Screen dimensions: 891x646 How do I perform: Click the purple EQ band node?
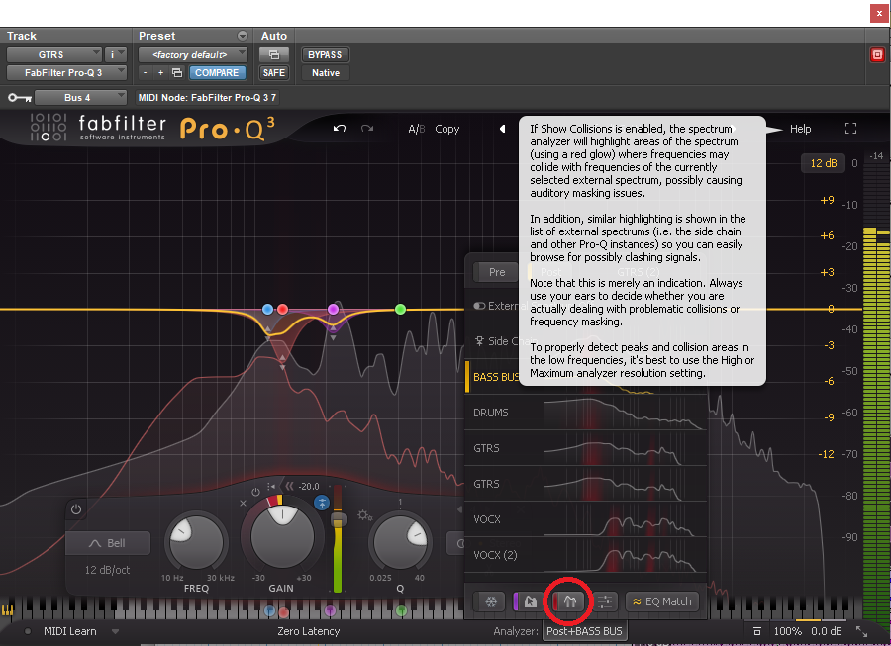pos(333,309)
